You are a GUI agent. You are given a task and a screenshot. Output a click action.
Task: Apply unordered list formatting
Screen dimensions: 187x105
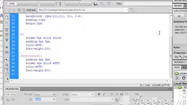point(112,94)
